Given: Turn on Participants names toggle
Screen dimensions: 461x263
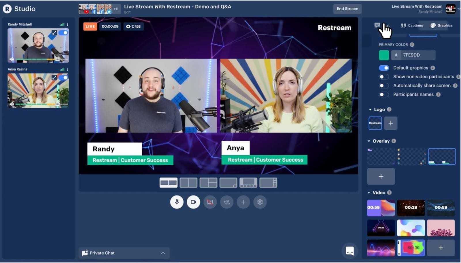Looking at the screenshot, I should pyautogui.click(x=384, y=94).
